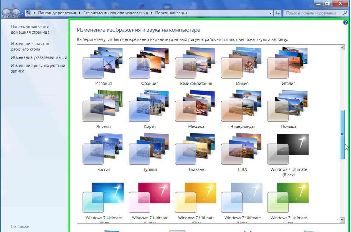Select the Польша theme
The width and height of the screenshot is (351, 232).
(x=288, y=109)
